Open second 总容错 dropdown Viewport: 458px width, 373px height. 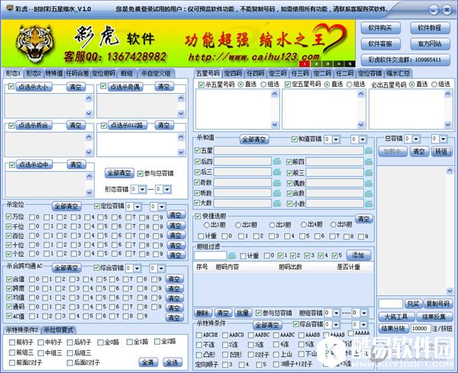pyautogui.click(x=443, y=139)
